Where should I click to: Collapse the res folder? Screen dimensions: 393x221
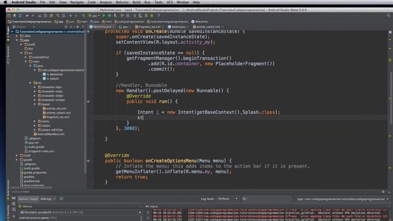pyautogui.click(x=30, y=83)
